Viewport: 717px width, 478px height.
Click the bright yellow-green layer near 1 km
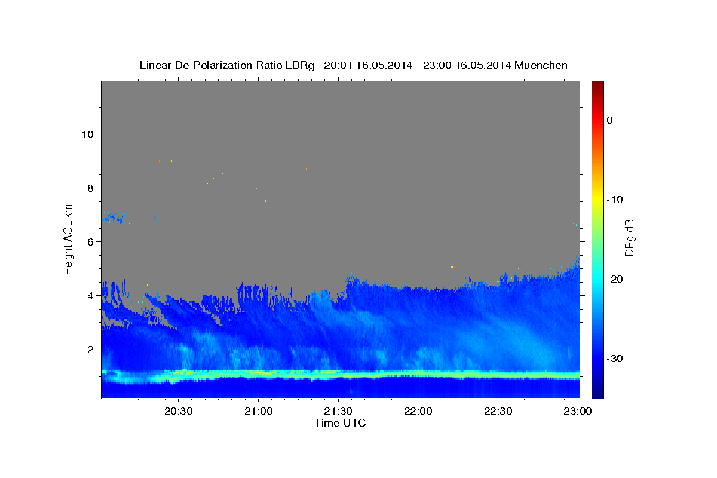[x=341, y=375]
